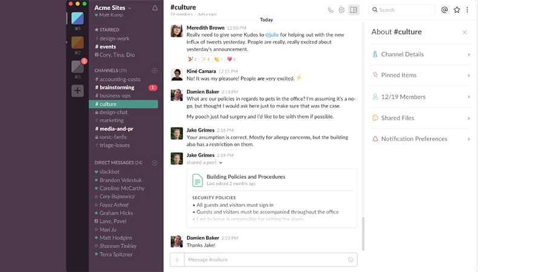Viewport: 544px width, 272px height.
Task: Click the mentions @ icon
Action: 444,10
